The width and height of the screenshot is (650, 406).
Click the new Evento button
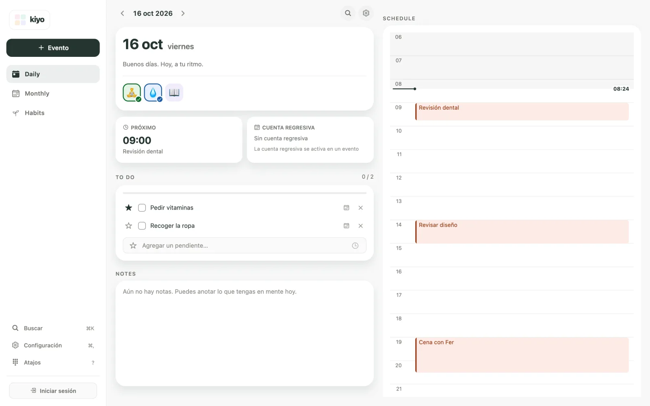tap(53, 48)
